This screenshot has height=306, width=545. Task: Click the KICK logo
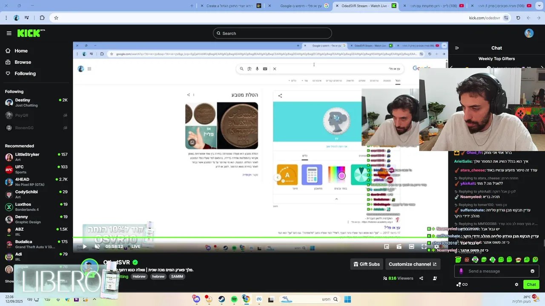31,33
